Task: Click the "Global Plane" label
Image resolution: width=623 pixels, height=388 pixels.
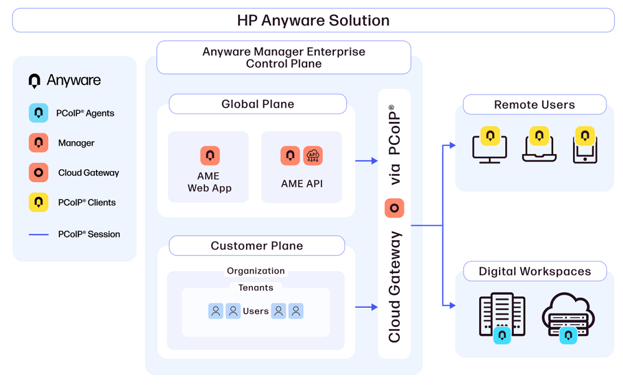Action: pos(258,104)
